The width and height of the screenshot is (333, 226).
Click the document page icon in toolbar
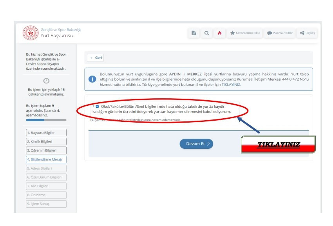click(x=194, y=33)
